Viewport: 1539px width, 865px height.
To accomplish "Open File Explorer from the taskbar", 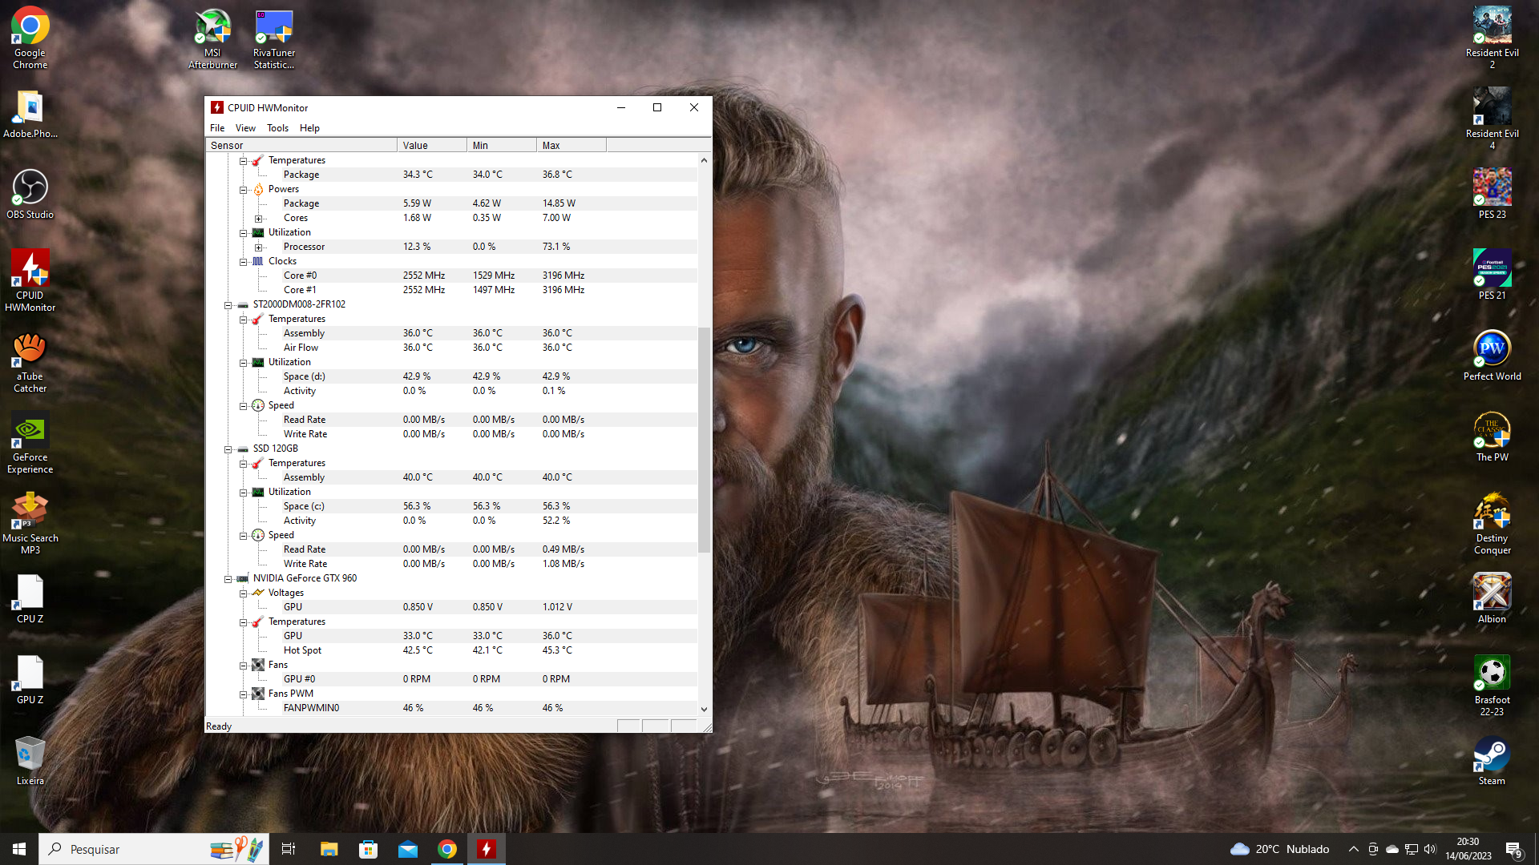I will 329,849.
